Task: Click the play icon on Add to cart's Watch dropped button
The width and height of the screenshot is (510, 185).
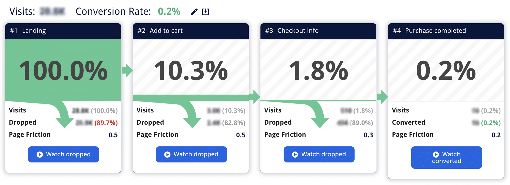Action: pyautogui.click(x=167, y=154)
